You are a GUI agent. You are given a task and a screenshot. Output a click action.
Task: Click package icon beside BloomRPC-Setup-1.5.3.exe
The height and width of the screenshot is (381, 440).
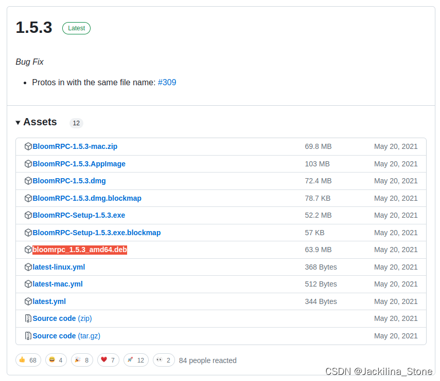pos(28,215)
